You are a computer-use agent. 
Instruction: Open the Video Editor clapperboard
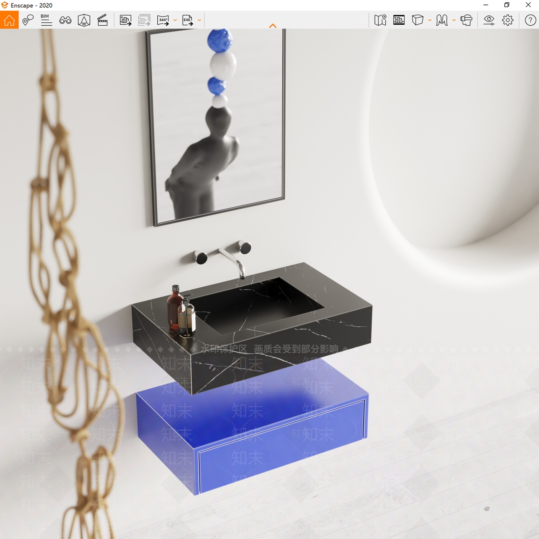click(x=102, y=20)
